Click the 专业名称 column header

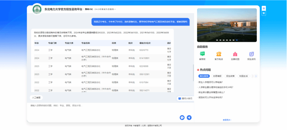[x=86, y=43]
